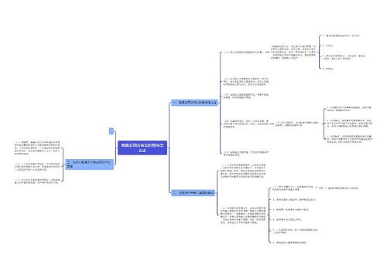
Task: Click single leaf note at far right of second section
Action: [342, 188]
